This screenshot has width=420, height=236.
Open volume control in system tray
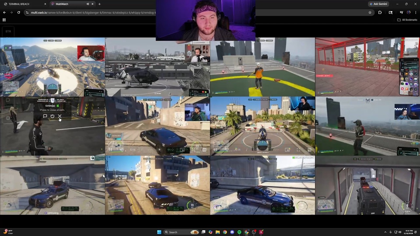[400, 232]
